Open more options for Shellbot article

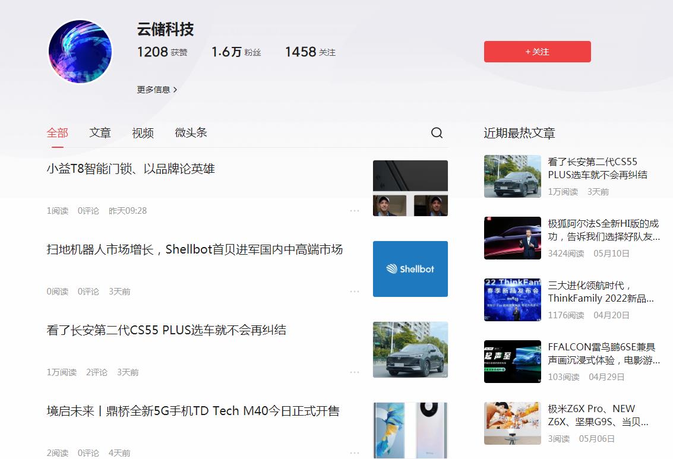[x=355, y=292]
